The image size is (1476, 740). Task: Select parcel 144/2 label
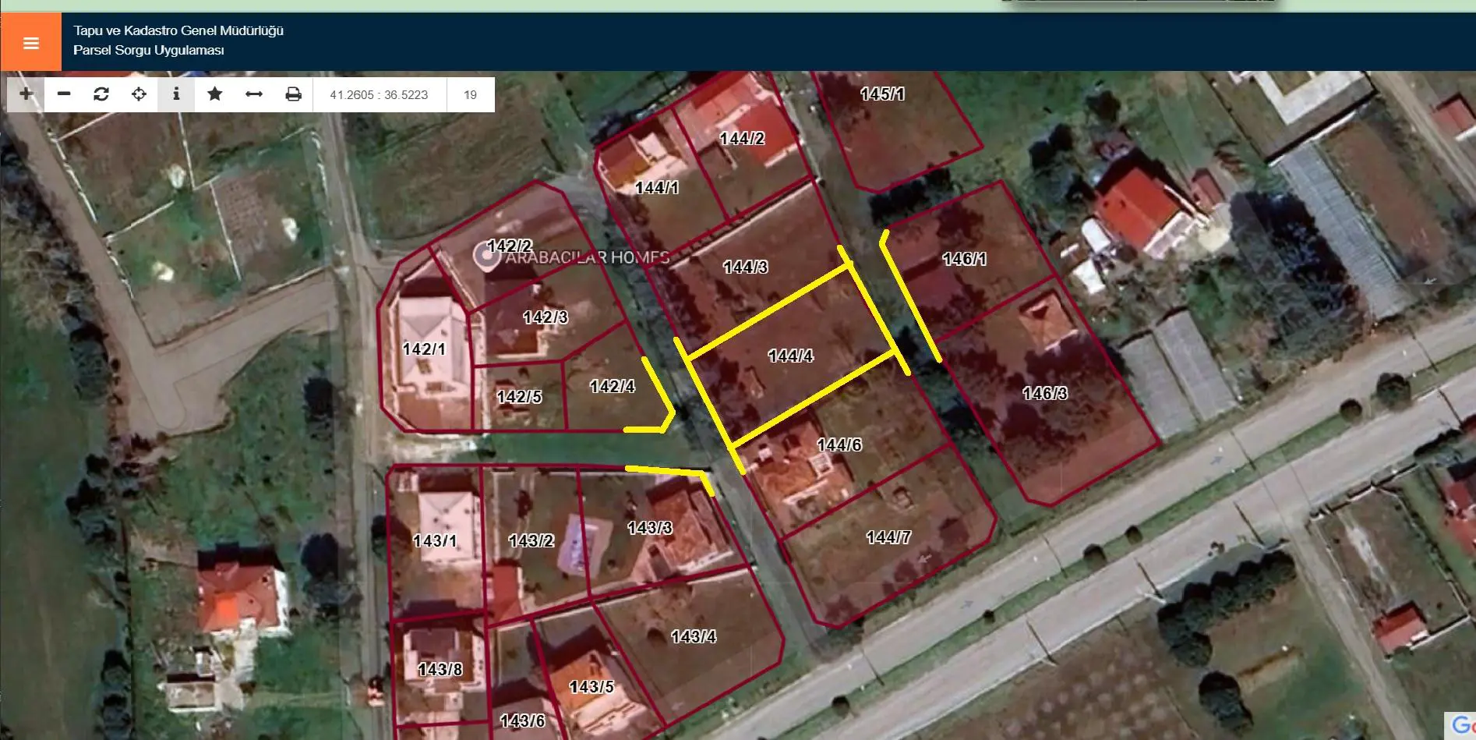point(742,139)
